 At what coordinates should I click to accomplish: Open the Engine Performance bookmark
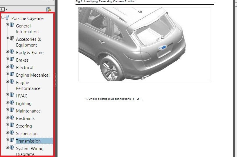coord(28,86)
